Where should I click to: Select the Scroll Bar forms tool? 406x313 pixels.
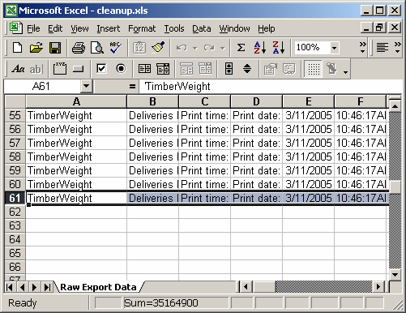coord(229,69)
